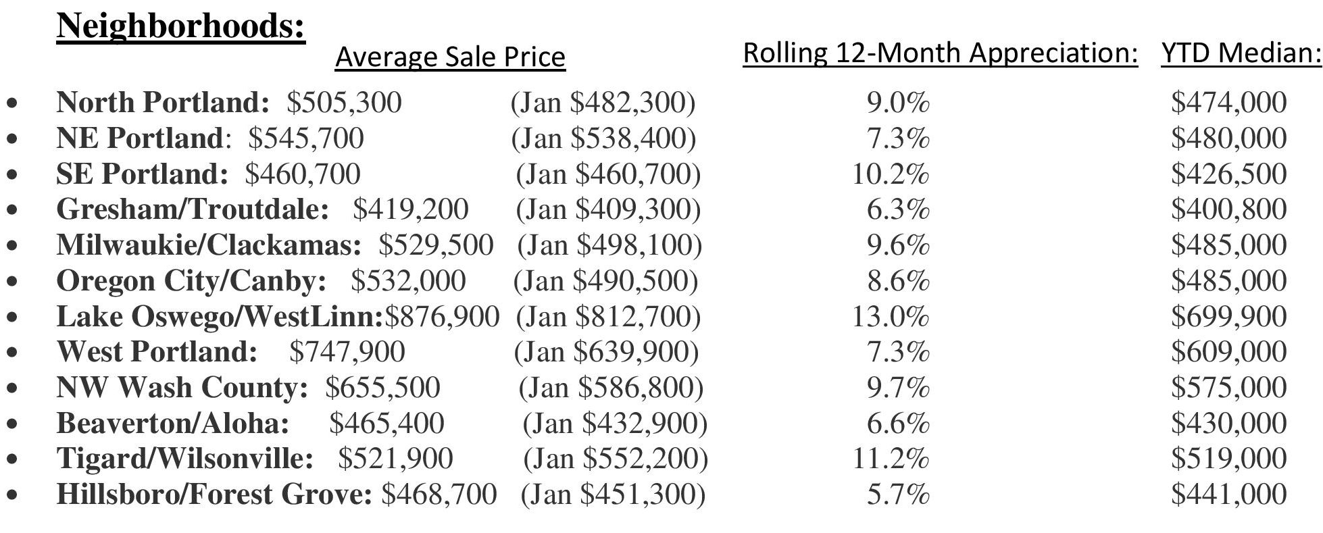
Task: Select NW Wash County label
Action: [182, 388]
